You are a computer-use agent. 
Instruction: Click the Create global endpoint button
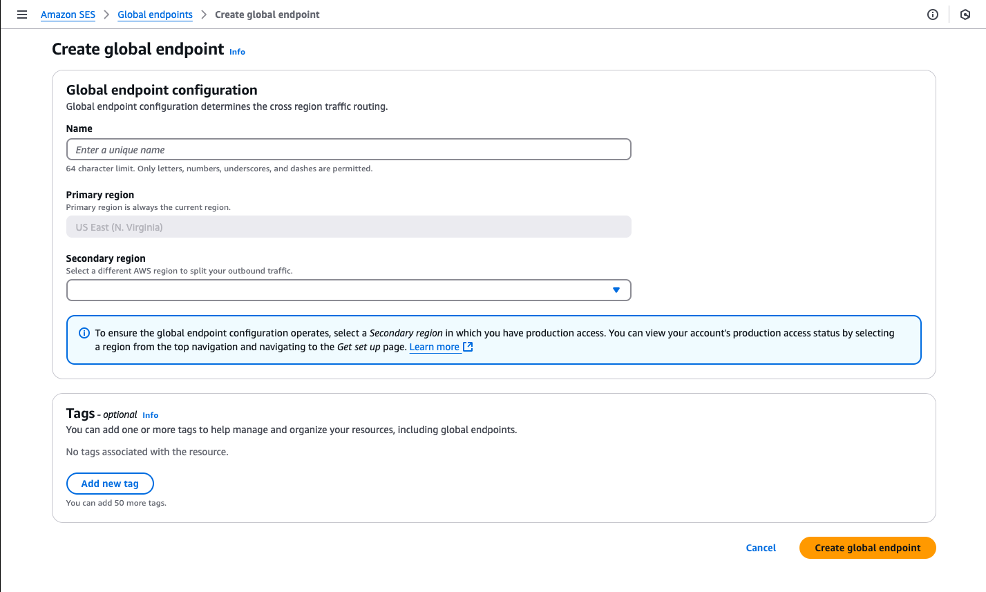coord(867,547)
